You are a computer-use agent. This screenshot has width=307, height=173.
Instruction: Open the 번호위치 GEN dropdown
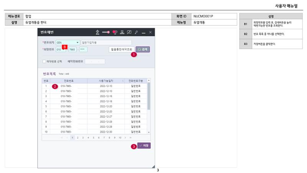point(68,43)
